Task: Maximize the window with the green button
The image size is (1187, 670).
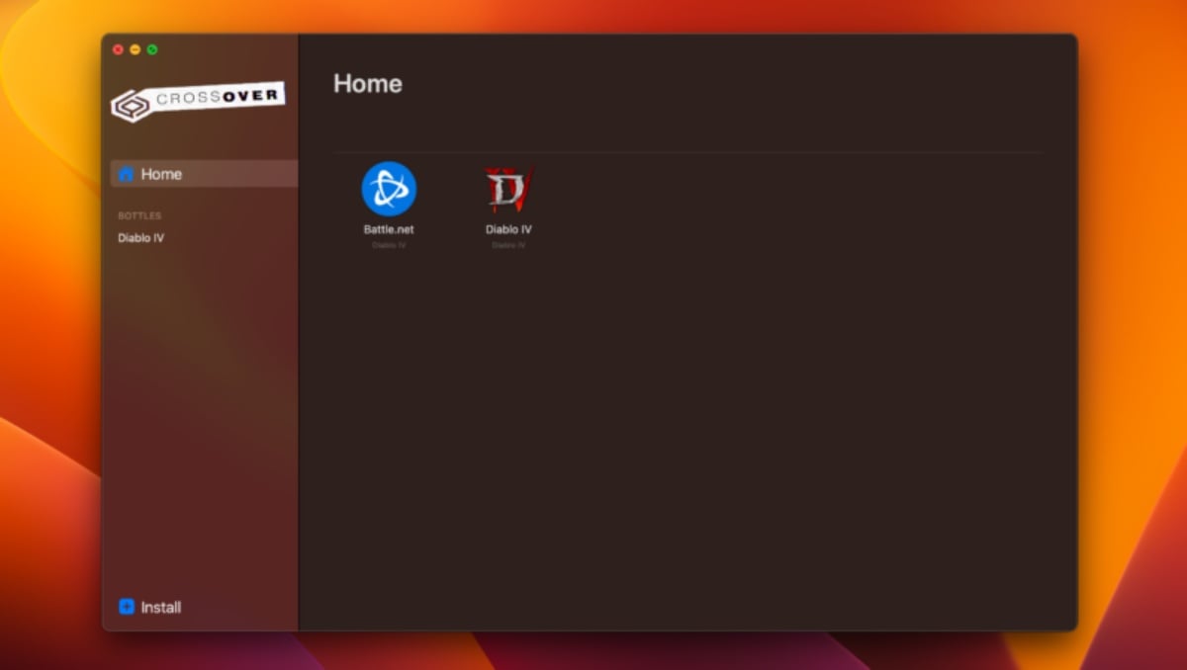Action: 152,49
